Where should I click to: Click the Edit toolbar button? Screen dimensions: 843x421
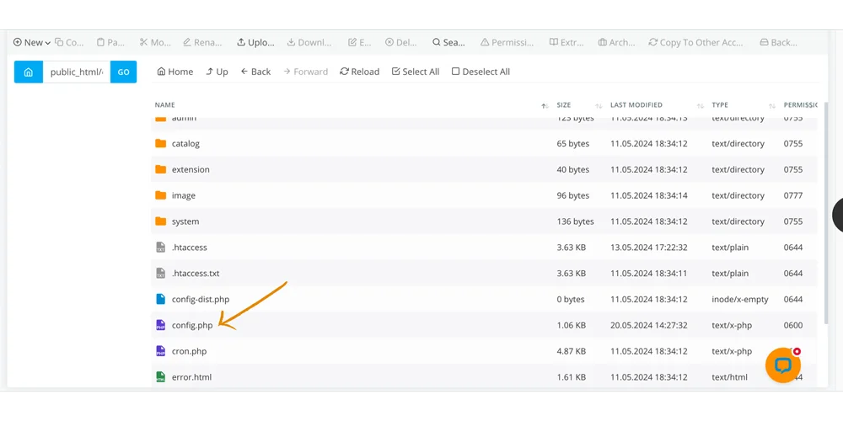360,42
